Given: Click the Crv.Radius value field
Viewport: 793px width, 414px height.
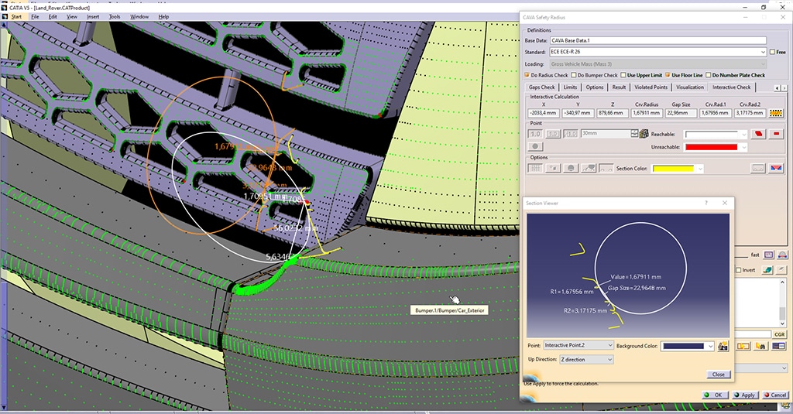Looking at the screenshot, I should pyautogui.click(x=647, y=113).
